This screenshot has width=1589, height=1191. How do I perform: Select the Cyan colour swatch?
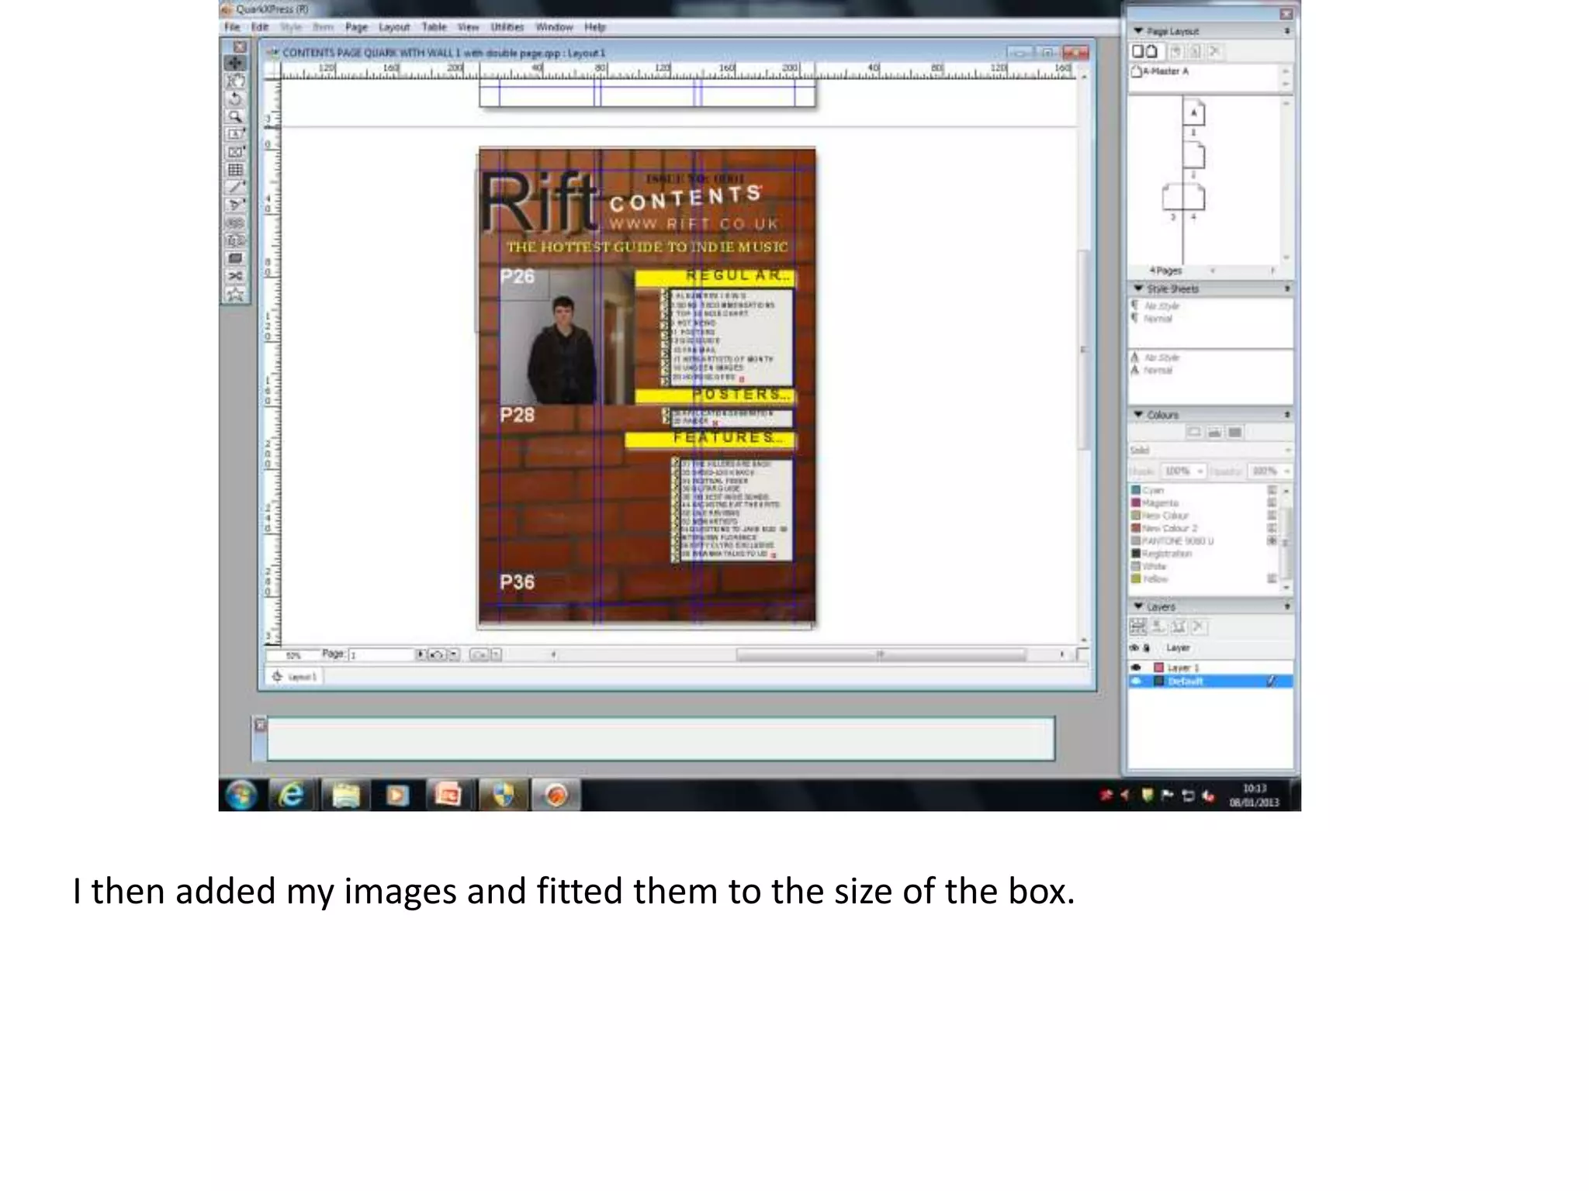pyautogui.click(x=1136, y=490)
